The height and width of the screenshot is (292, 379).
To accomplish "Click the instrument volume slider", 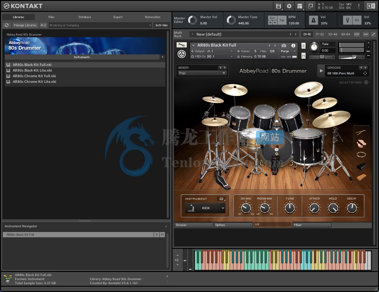I will [x=352, y=57].
